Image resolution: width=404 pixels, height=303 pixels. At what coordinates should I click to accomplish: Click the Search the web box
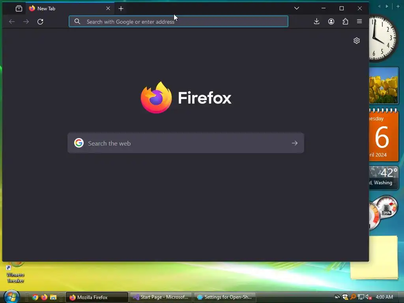186,143
